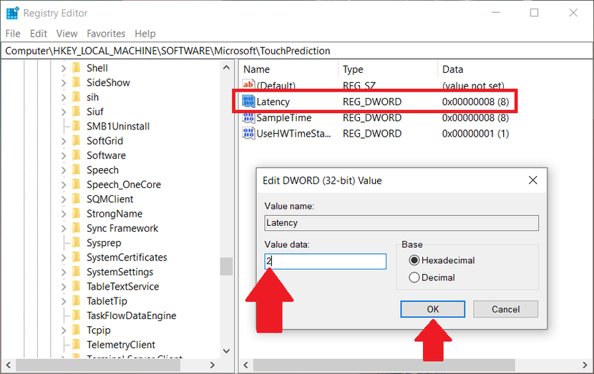Click the values pane horizontal scrollbar thumb
Viewport: 594px width, 374px height.
pos(384,365)
